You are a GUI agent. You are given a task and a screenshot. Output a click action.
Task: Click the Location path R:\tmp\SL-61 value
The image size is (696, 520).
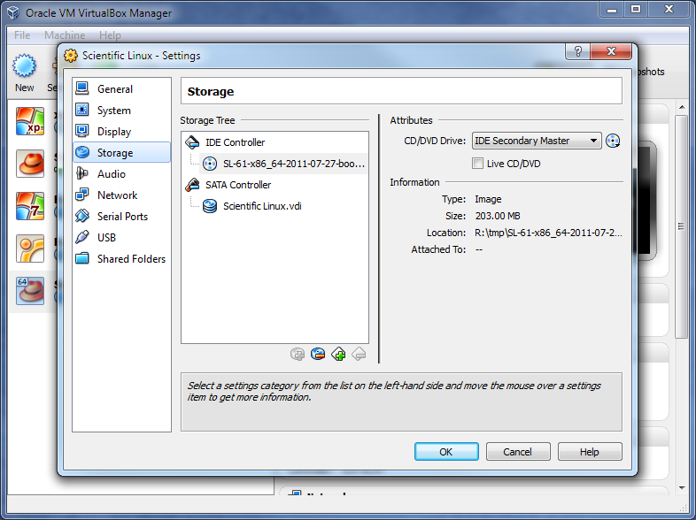coord(548,233)
